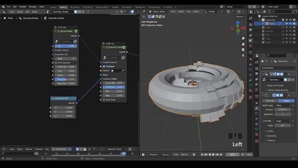Click the Falloff Arc slider in Proximity Falloff

[114, 87]
